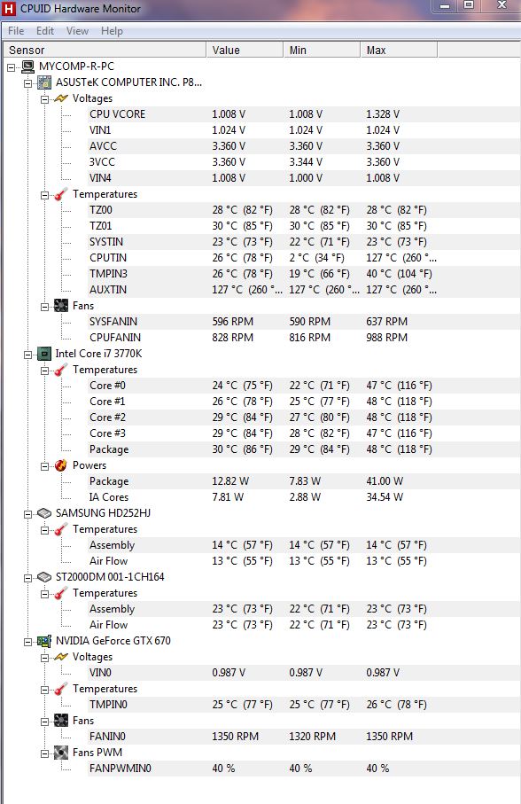
Task: Select the NVIDIA GeForce GTX 670 card icon
Action: coord(44,640)
